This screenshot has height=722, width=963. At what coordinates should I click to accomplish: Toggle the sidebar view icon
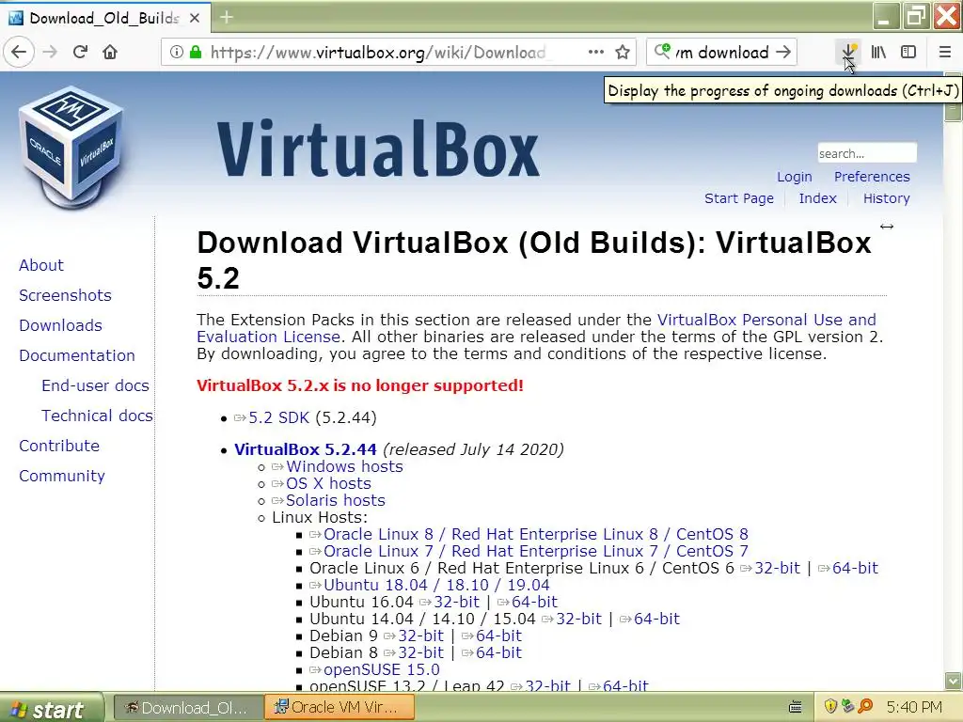tap(908, 53)
